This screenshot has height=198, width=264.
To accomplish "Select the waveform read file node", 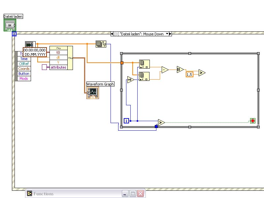I will [x=30, y=45].
